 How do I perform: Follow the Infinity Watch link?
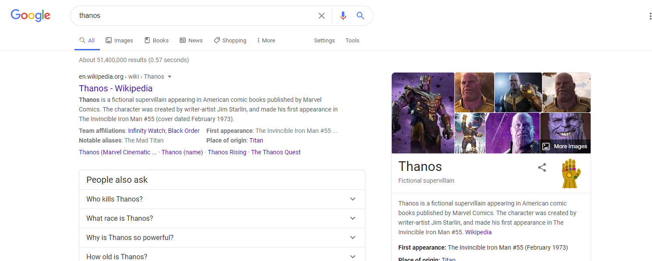(x=147, y=131)
